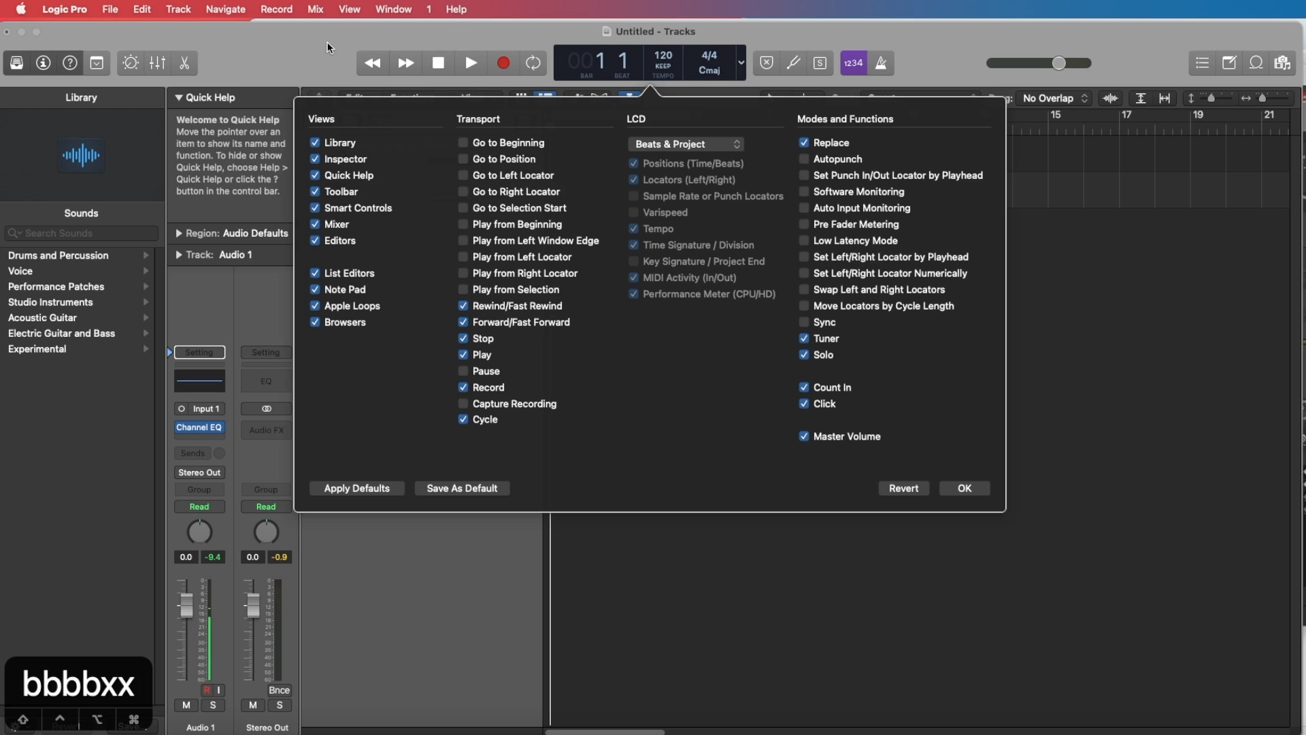Toggle waveform zoom button in Tracks header
This screenshot has height=735, width=1306.
coord(1111,99)
